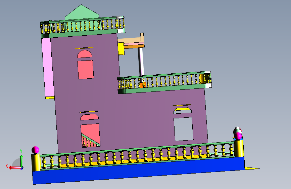Select the small yellow block below the pink side panel

click(x=50, y=98)
